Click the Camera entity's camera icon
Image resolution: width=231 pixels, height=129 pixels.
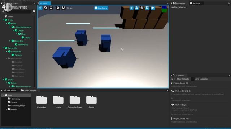coord(13,55)
